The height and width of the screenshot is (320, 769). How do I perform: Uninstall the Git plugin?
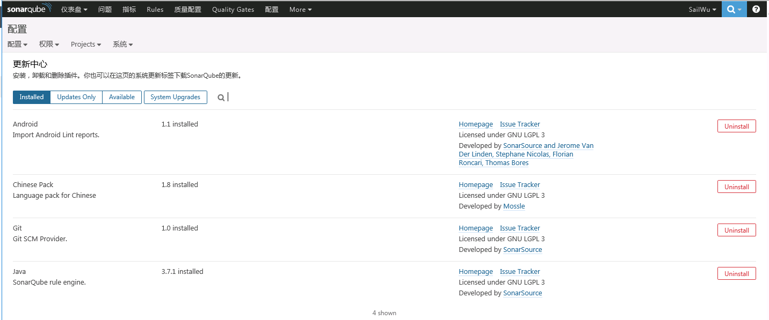tap(736, 230)
